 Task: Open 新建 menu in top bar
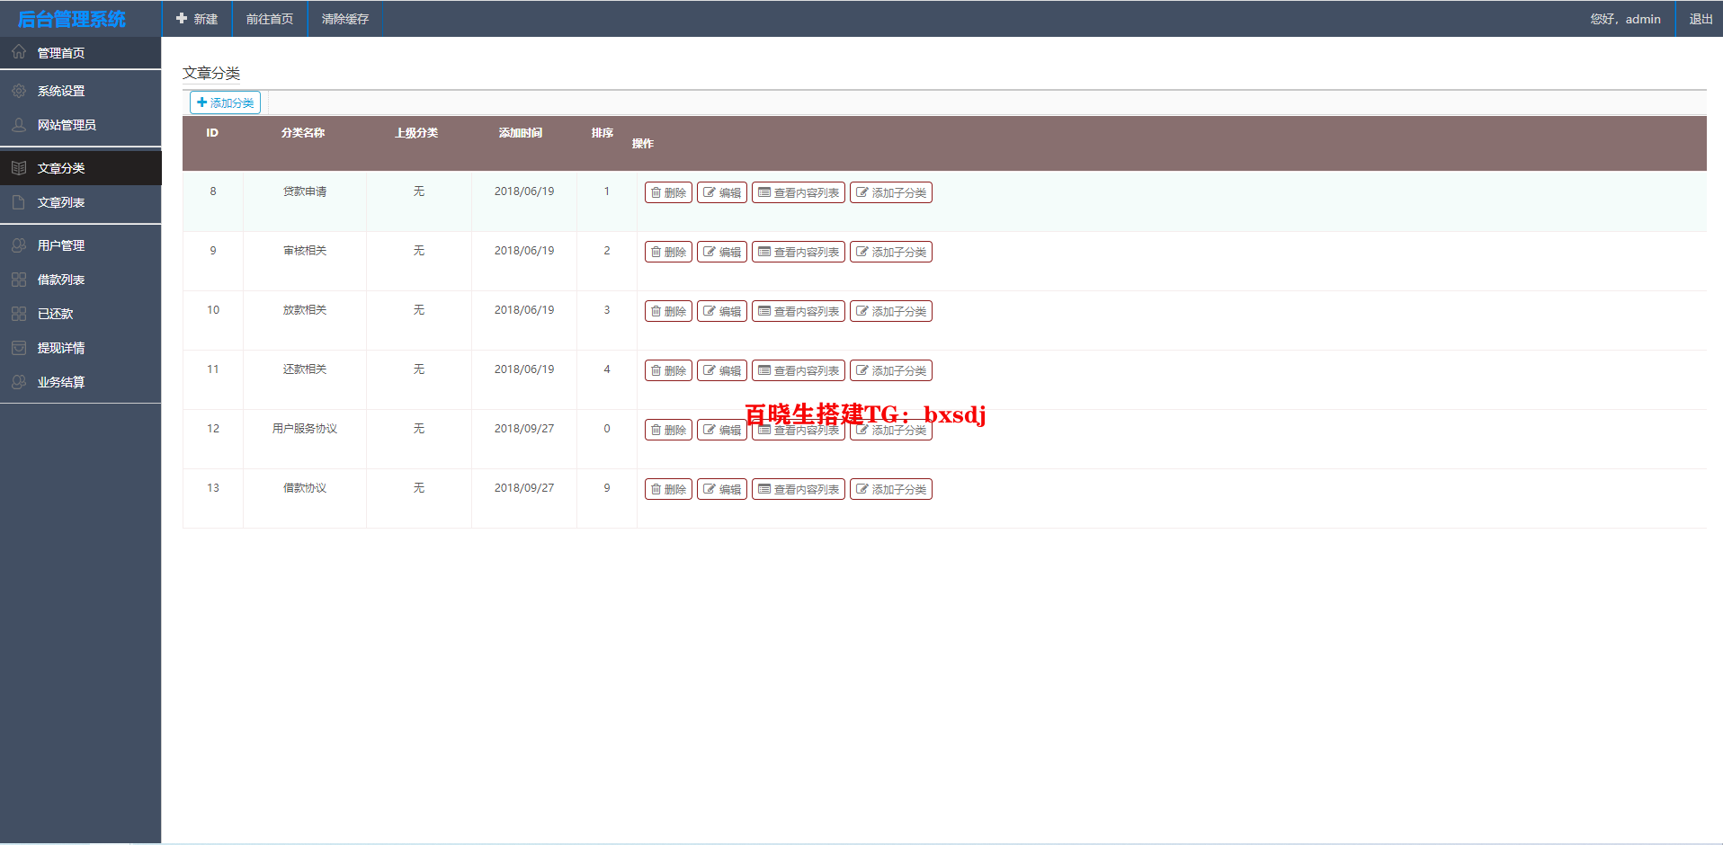pyautogui.click(x=197, y=19)
